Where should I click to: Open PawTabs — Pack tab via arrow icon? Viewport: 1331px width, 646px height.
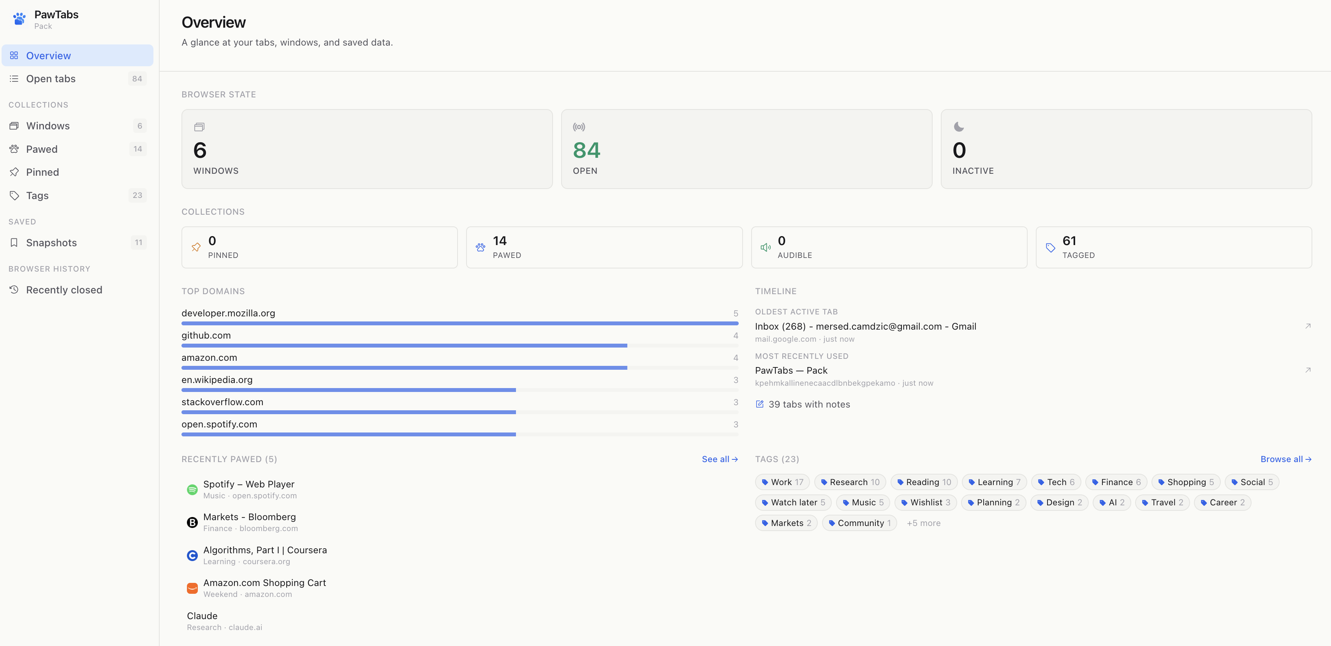[1308, 370]
